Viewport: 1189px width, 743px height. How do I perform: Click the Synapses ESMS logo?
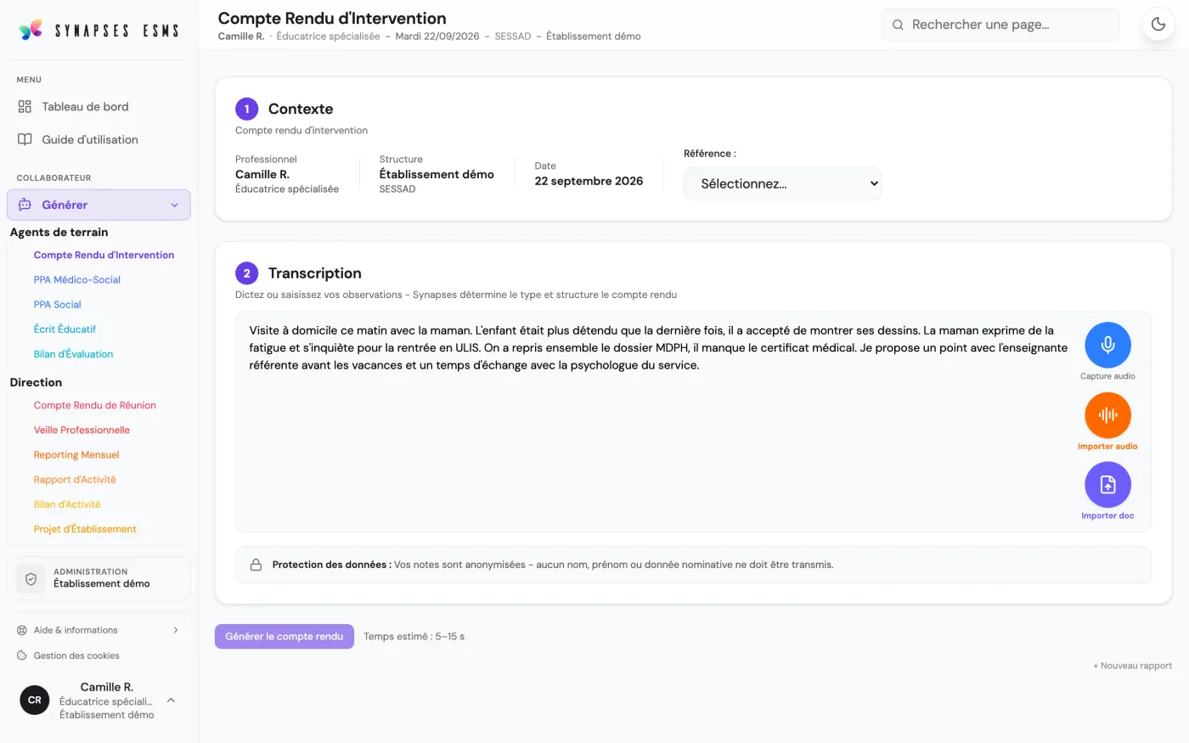[x=99, y=31]
